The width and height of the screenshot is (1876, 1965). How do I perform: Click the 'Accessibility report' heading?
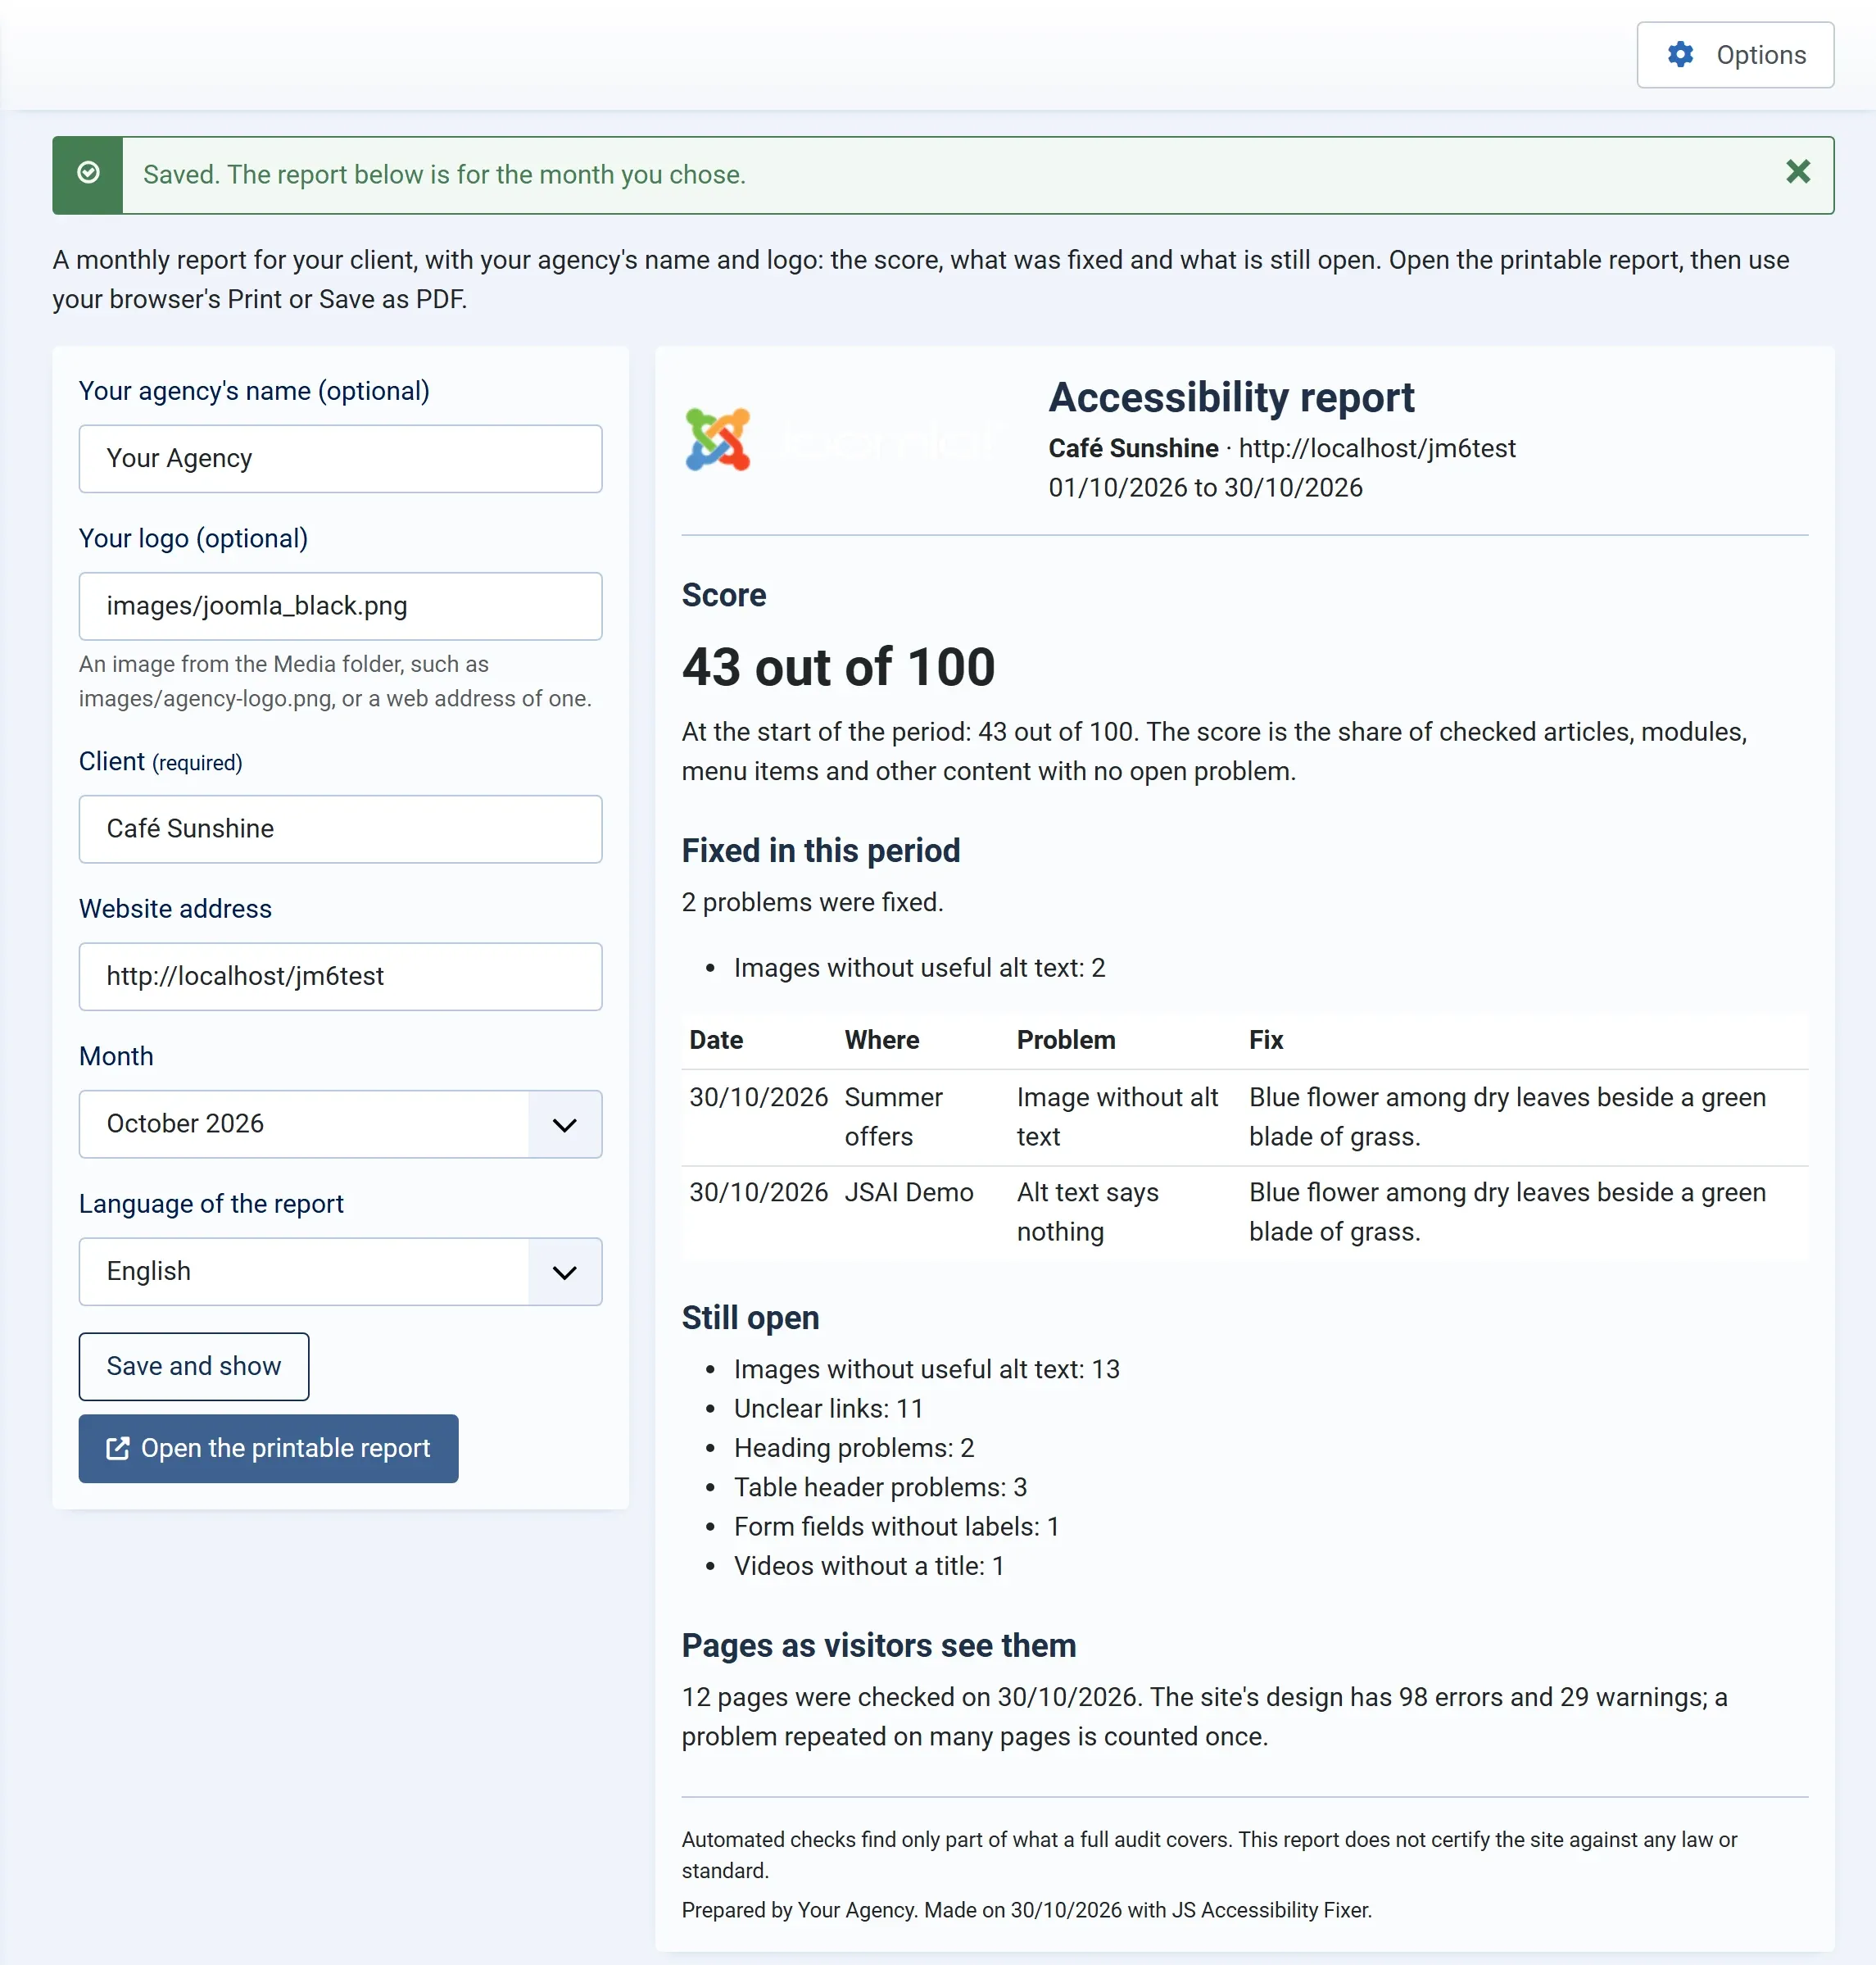(x=1231, y=397)
